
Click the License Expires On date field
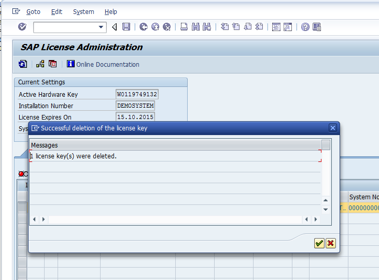point(135,117)
